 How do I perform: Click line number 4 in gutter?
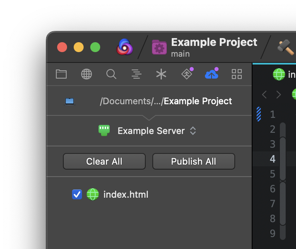pos(272,159)
